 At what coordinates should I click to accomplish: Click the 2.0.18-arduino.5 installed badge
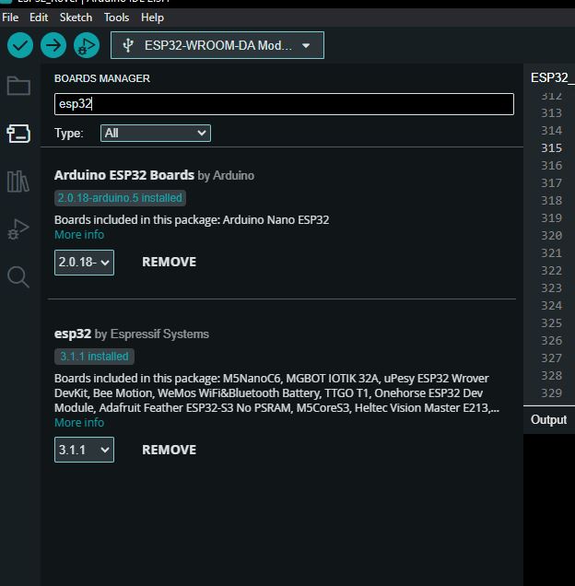(x=120, y=198)
